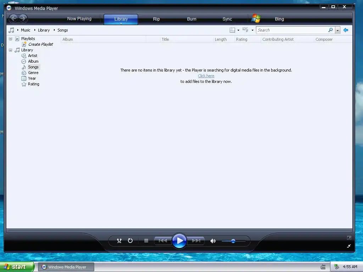Click the Next track button

(196, 241)
